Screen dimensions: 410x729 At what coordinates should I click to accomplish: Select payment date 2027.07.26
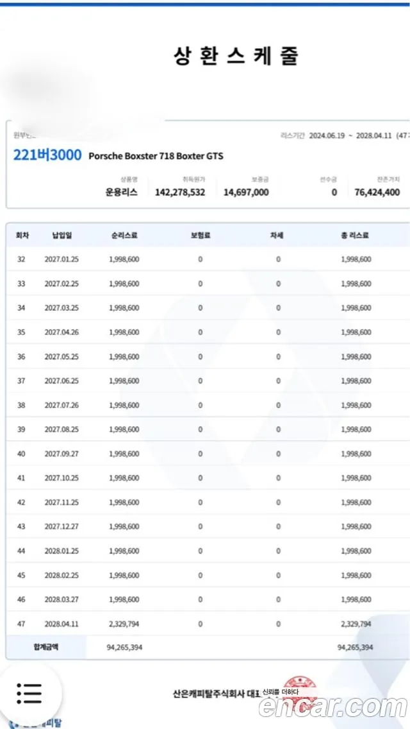pyautogui.click(x=61, y=406)
